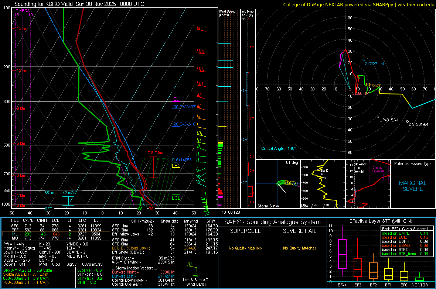Click the "-20 C=24616'" height label
Viewport: 436px width, 289px height.
pos(184,124)
